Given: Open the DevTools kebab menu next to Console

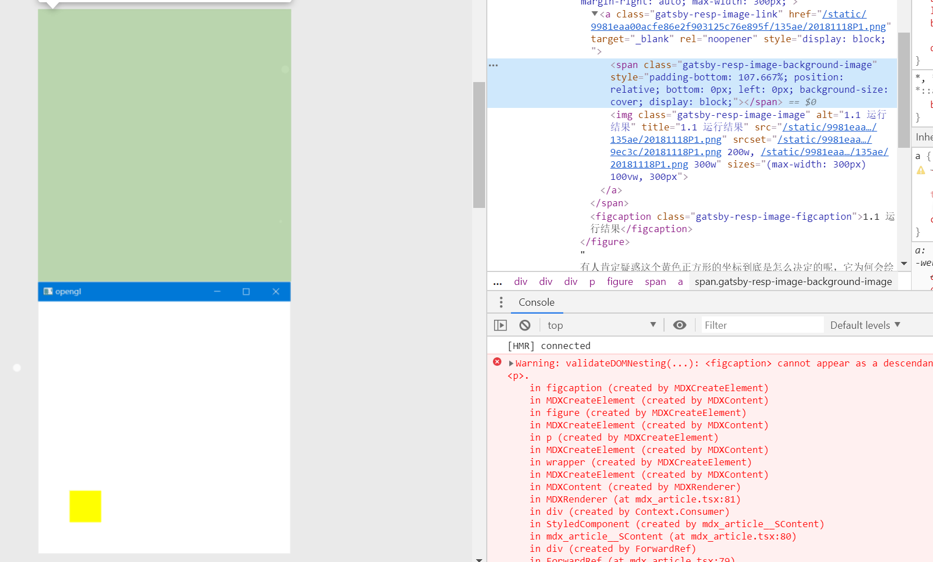Looking at the screenshot, I should pyautogui.click(x=501, y=302).
